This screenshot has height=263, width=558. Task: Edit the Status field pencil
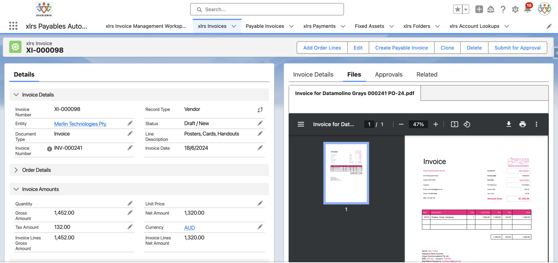coord(260,123)
